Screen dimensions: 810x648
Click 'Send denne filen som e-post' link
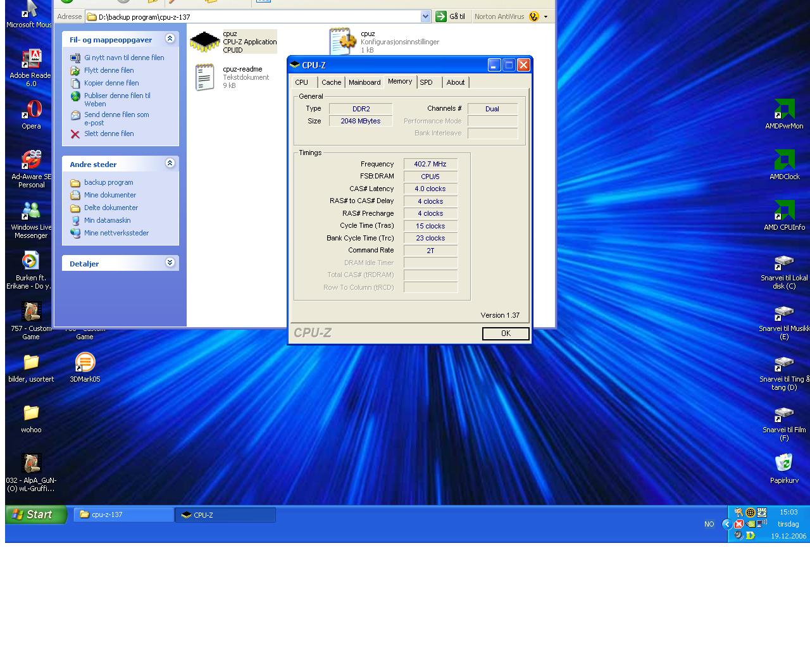(116, 118)
